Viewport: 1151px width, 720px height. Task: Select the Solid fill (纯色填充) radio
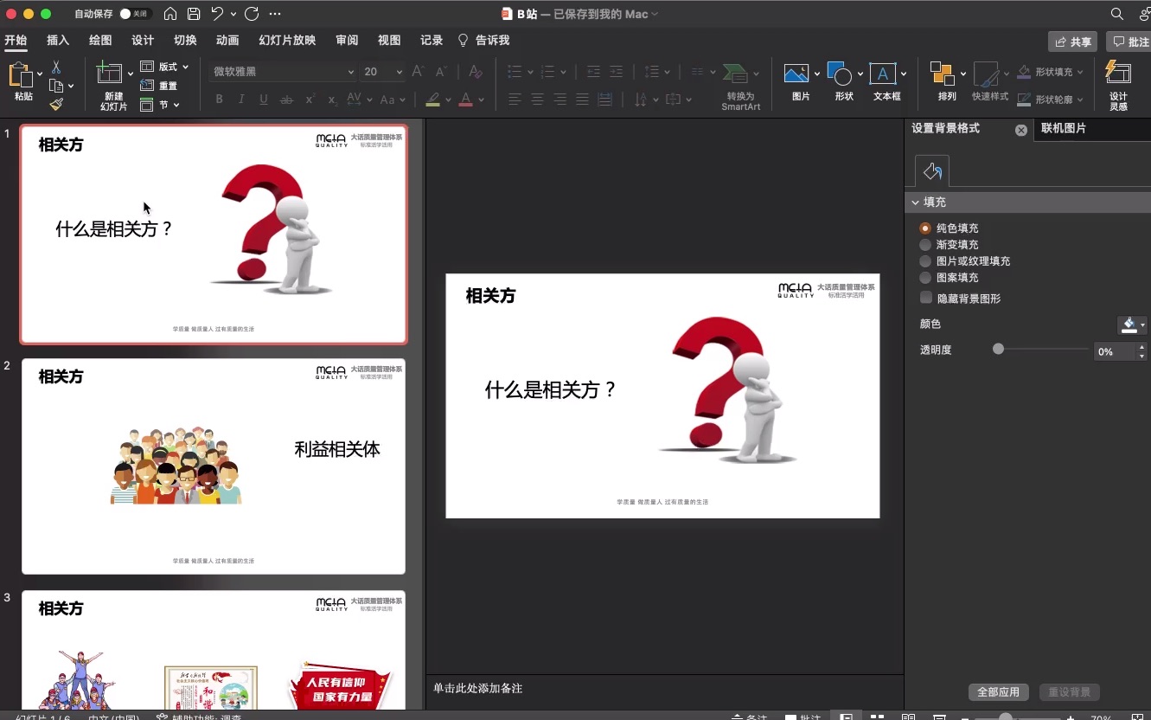925,228
